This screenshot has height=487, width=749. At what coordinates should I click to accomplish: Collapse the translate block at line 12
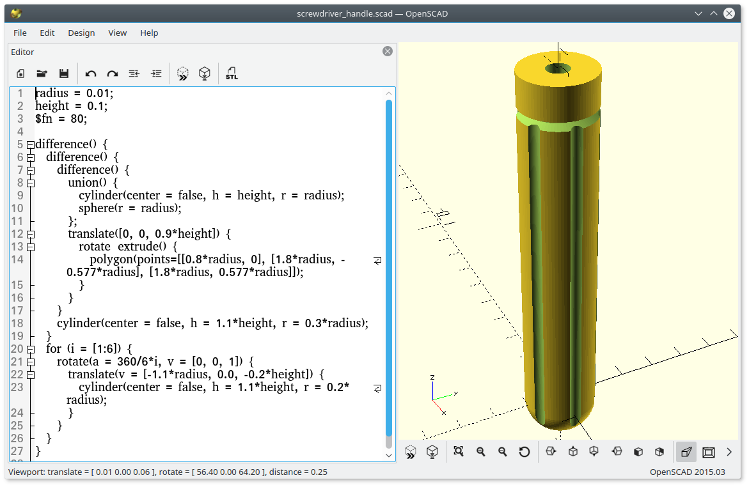coord(31,234)
